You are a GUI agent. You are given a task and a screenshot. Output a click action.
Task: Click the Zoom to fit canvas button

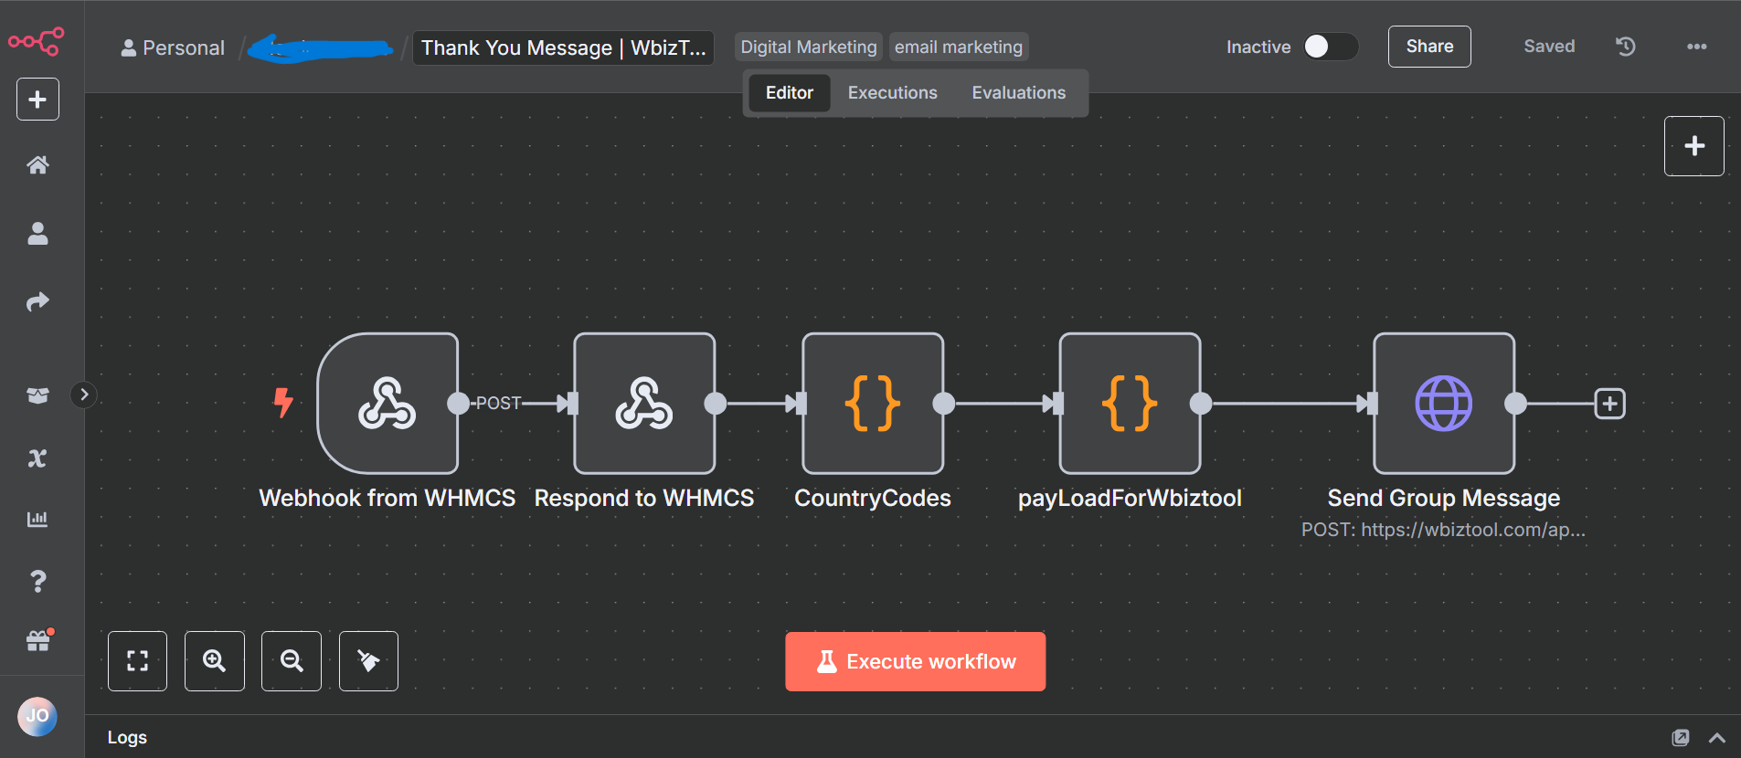click(137, 661)
